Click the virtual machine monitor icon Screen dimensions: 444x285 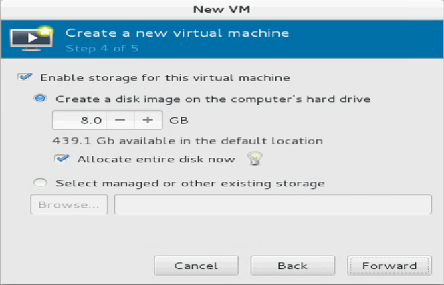tap(31, 39)
